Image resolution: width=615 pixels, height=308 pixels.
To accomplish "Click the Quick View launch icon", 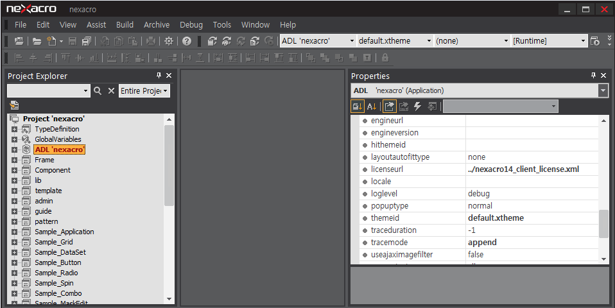I will 595,41.
